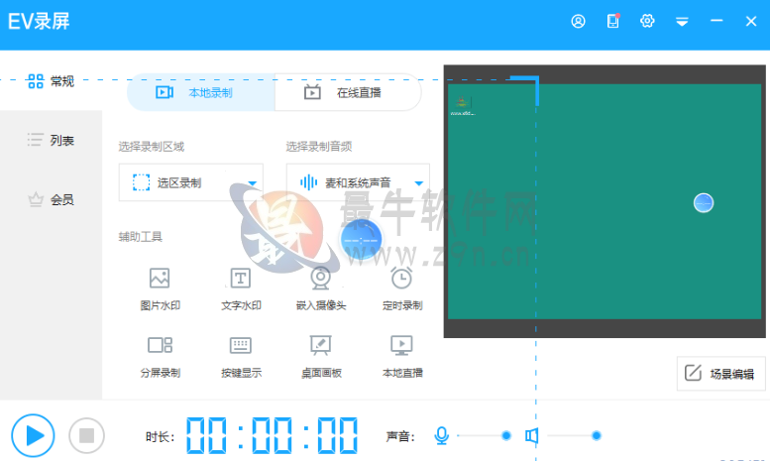Screen dimensions: 770x461
Task: Mute the microphone icon
Action: click(441, 435)
